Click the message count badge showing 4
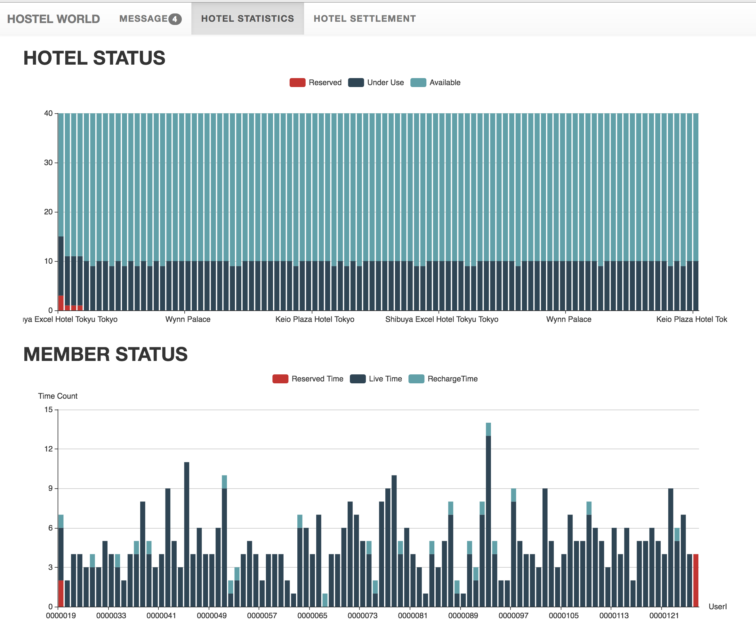The width and height of the screenshot is (756, 631). pyautogui.click(x=175, y=19)
